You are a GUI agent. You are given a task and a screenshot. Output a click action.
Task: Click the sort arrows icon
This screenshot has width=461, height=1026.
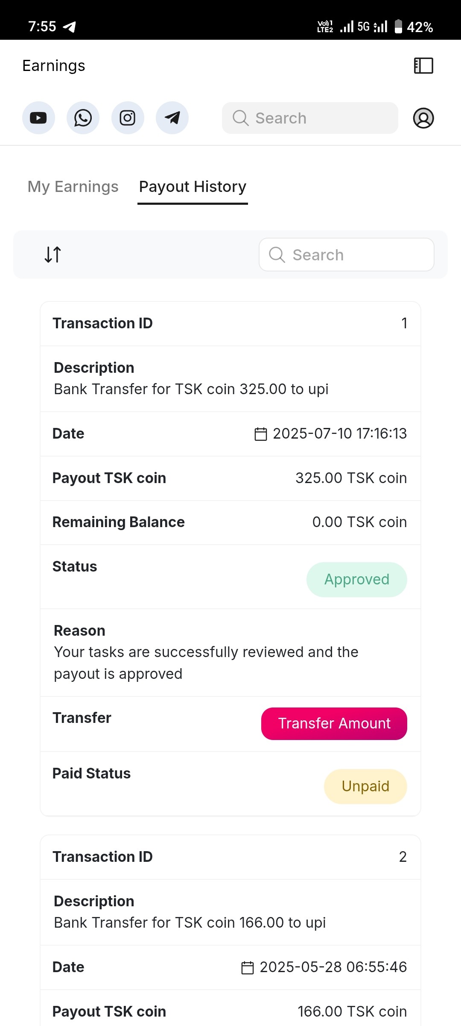[x=53, y=254]
